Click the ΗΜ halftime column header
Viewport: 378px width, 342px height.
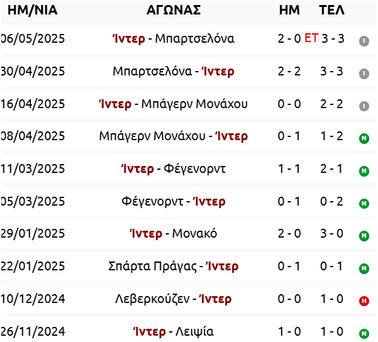[289, 10]
